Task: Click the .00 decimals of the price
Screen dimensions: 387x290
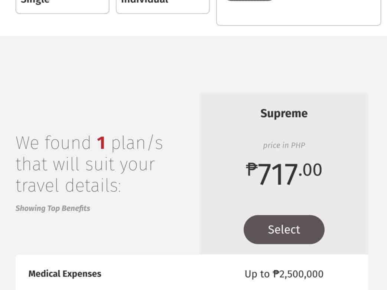Action: pos(310,170)
